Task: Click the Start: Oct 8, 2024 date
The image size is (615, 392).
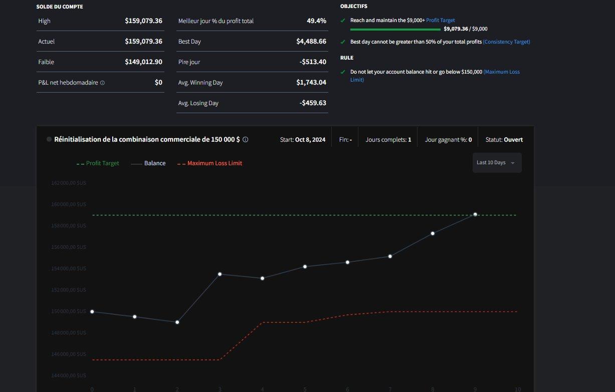Action: [x=302, y=140]
